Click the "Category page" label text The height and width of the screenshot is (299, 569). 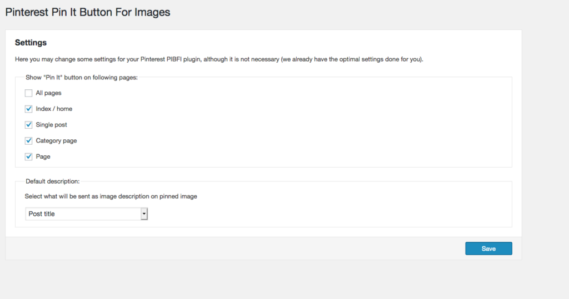click(x=56, y=141)
